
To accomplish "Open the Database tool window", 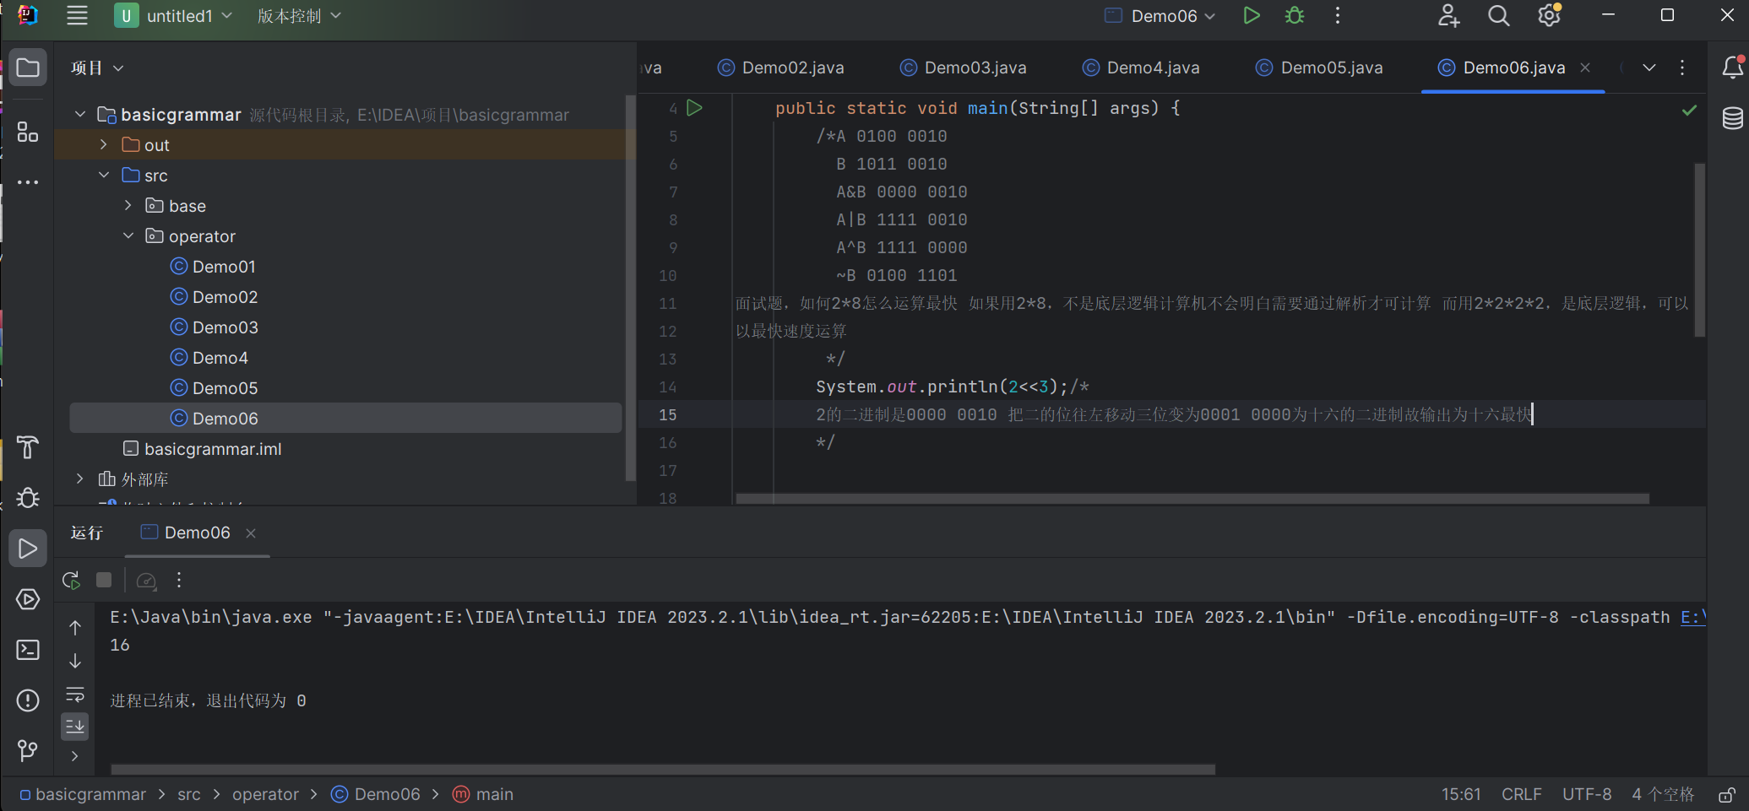I will (x=1732, y=118).
